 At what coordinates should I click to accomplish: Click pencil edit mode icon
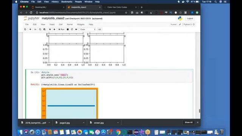pyautogui.click(x=180, y=24)
